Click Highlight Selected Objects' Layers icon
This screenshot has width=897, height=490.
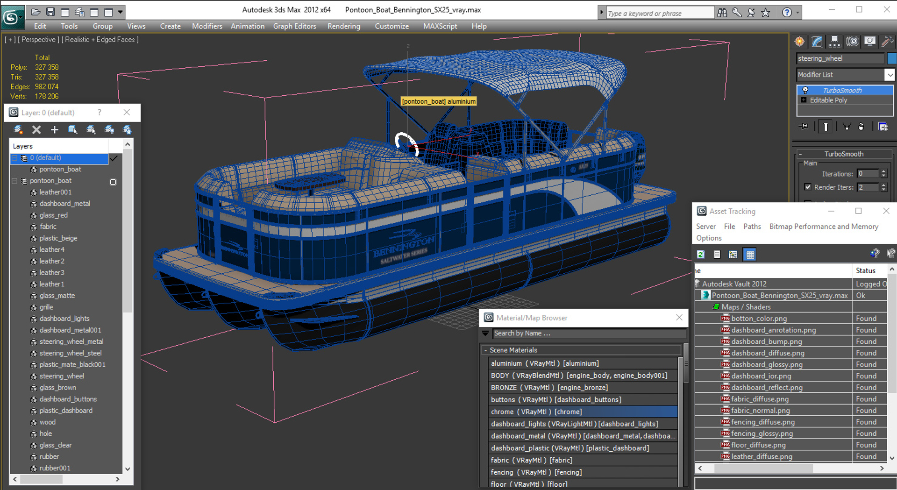click(91, 129)
